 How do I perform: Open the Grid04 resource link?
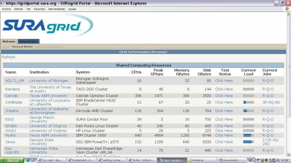pos(11,126)
